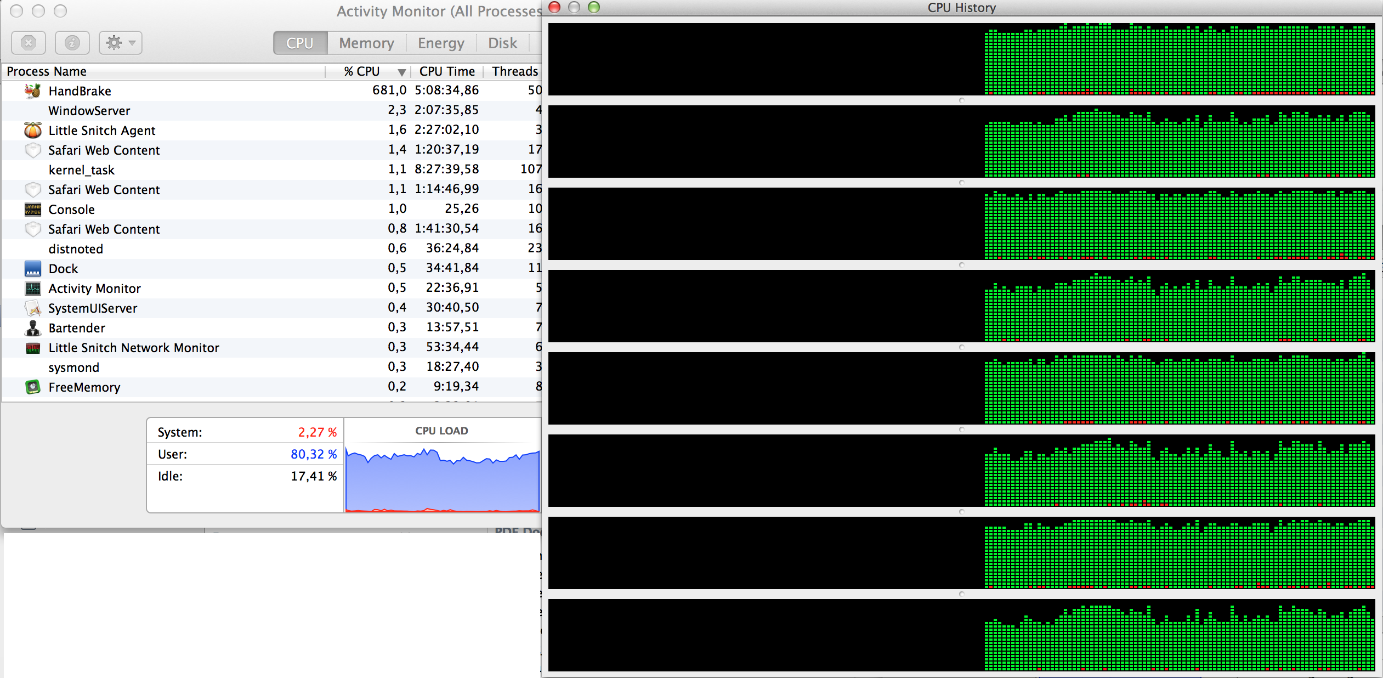
Task: Select the Bartender icon
Action: point(33,327)
